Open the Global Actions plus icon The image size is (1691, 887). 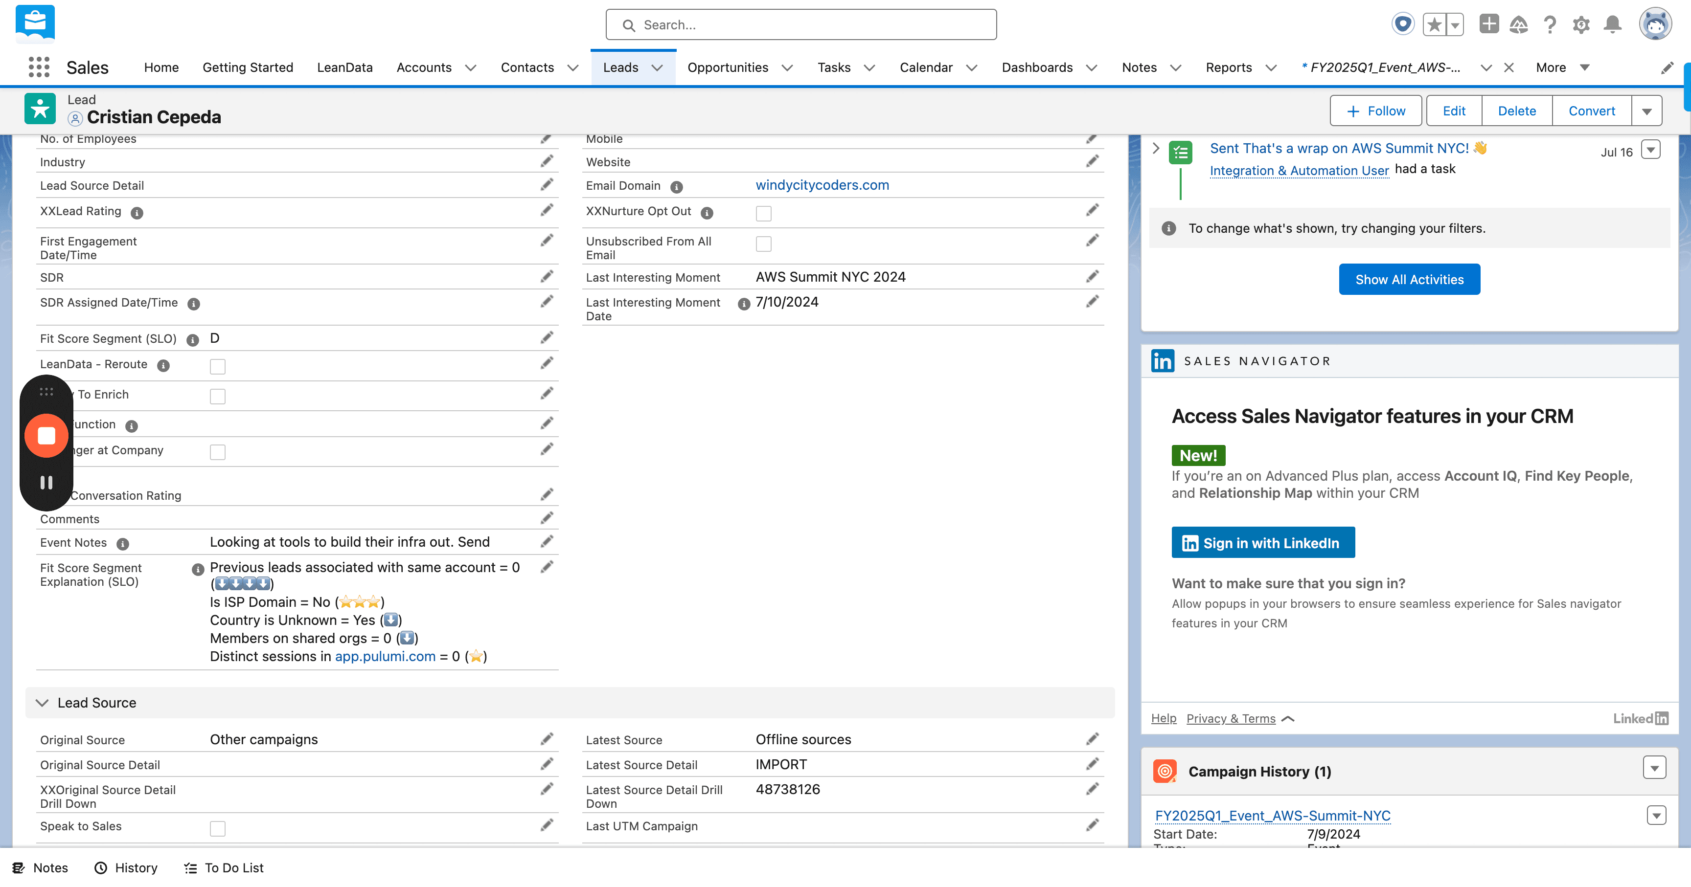1489,24
